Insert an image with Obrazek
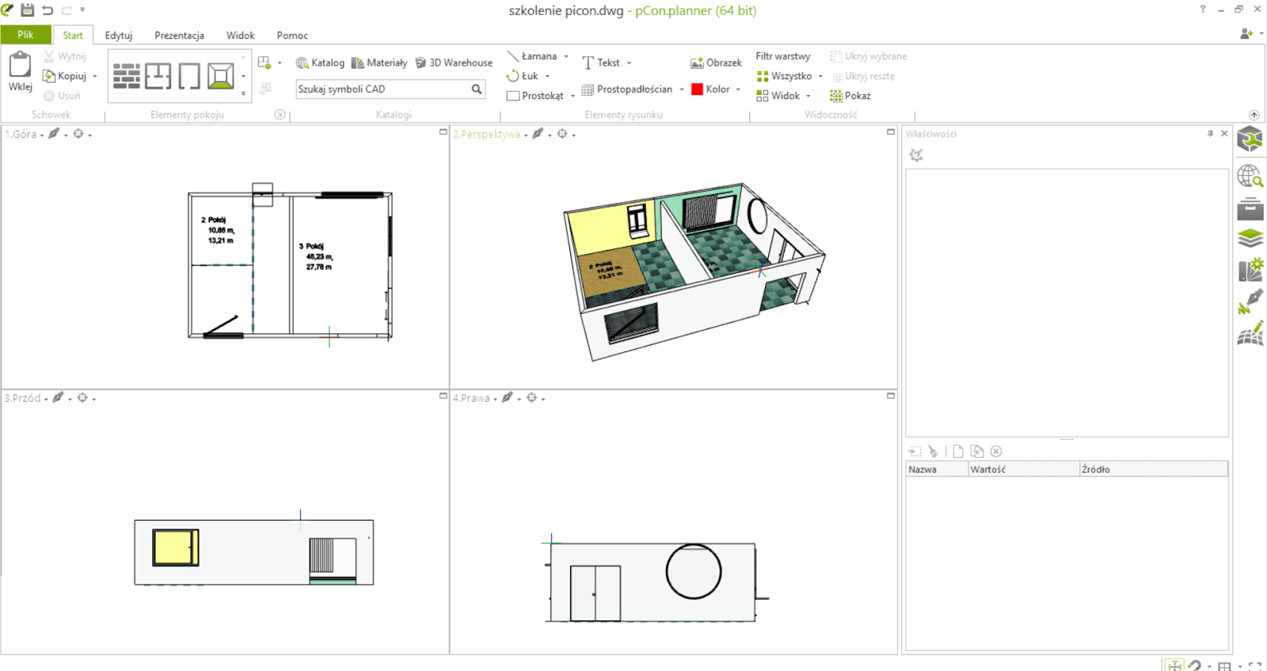The height and width of the screenshot is (671, 1267). 716,63
